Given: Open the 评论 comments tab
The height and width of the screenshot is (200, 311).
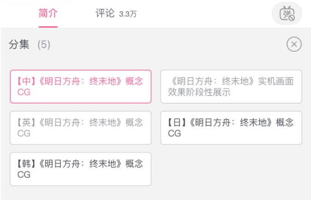Looking at the screenshot, I should (105, 13).
